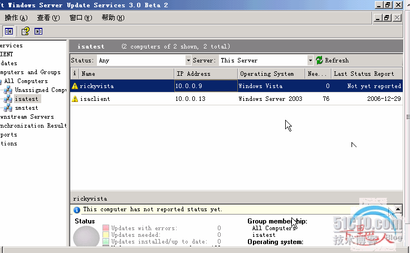This screenshot has width=410, height=253.
Task: Select the isaclient computer row
Action: (x=236, y=99)
